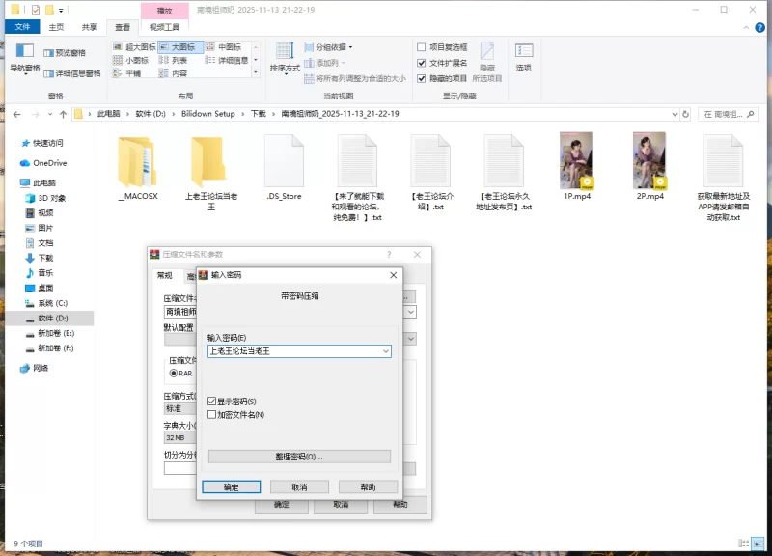Click 下载 in the address breadcrumb
The image size is (772, 556).
pyautogui.click(x=258, y=114)
